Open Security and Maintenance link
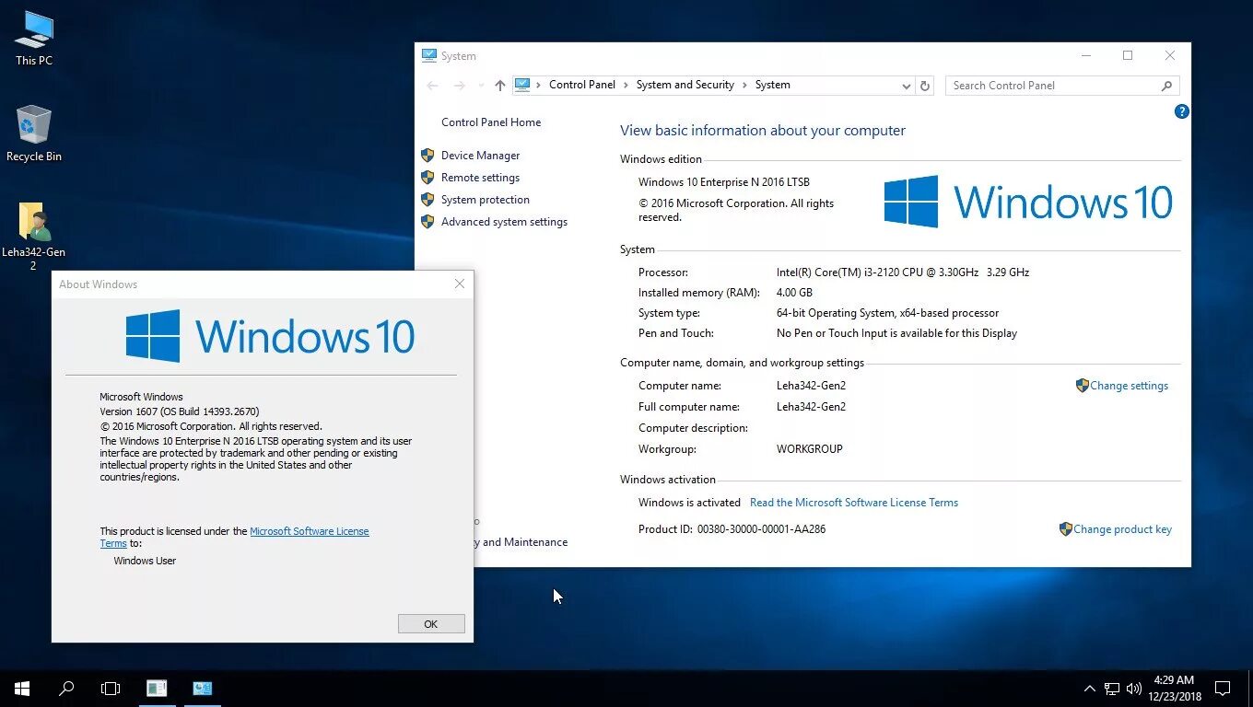 coord(521,542)
